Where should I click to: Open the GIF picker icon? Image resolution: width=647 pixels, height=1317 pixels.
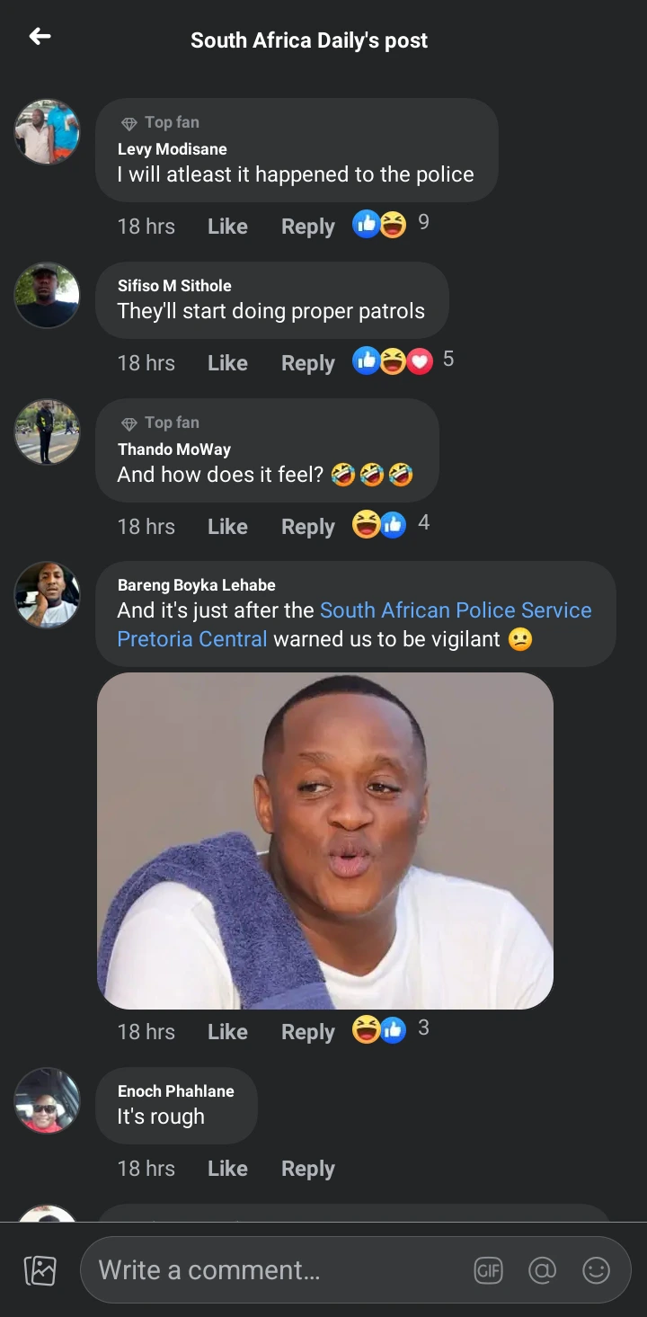click(489, 1270)
